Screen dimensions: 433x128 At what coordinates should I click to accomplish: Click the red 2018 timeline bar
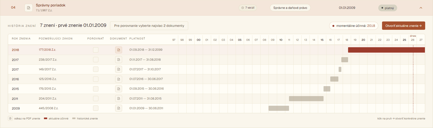click(x=386, y=50)
